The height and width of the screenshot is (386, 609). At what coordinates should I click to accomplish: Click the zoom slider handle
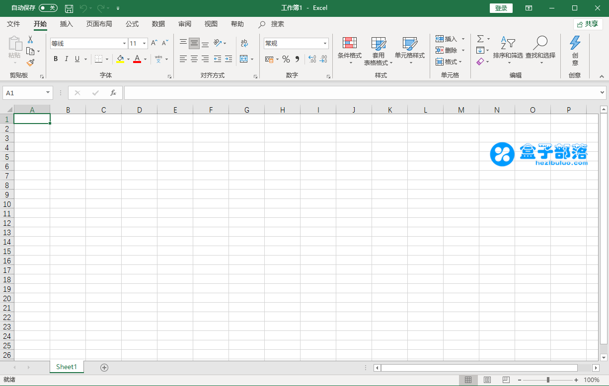pos(548,380)
